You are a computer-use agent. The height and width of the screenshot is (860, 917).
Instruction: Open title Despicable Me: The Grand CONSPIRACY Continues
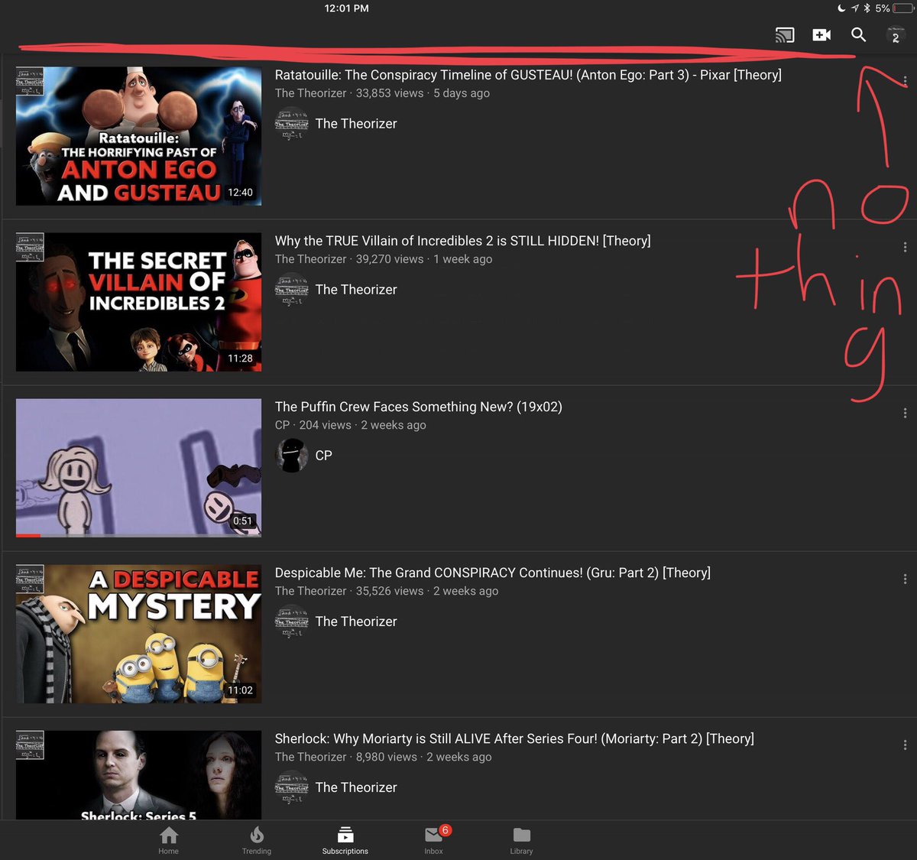492,573
